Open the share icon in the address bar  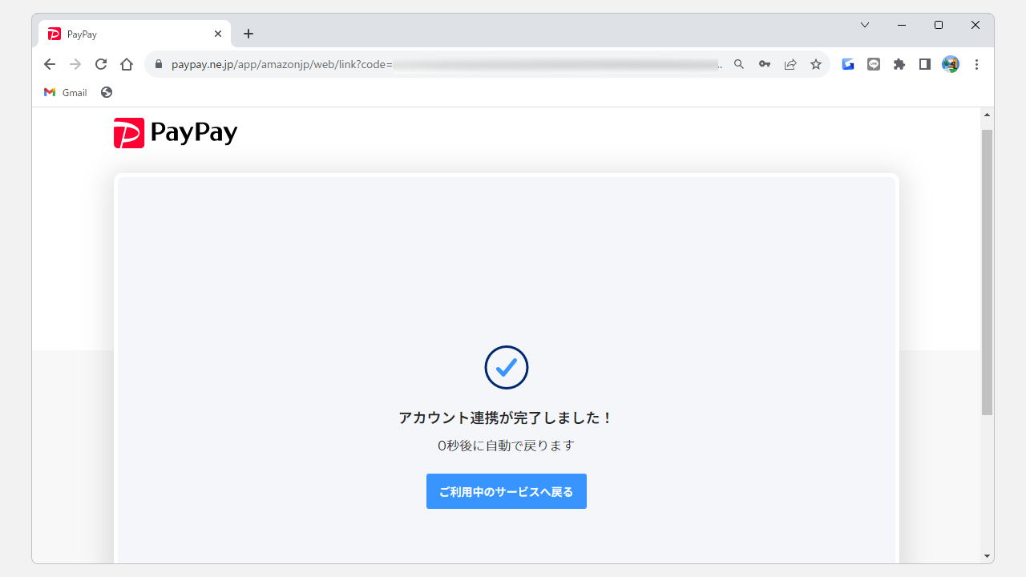790,64
